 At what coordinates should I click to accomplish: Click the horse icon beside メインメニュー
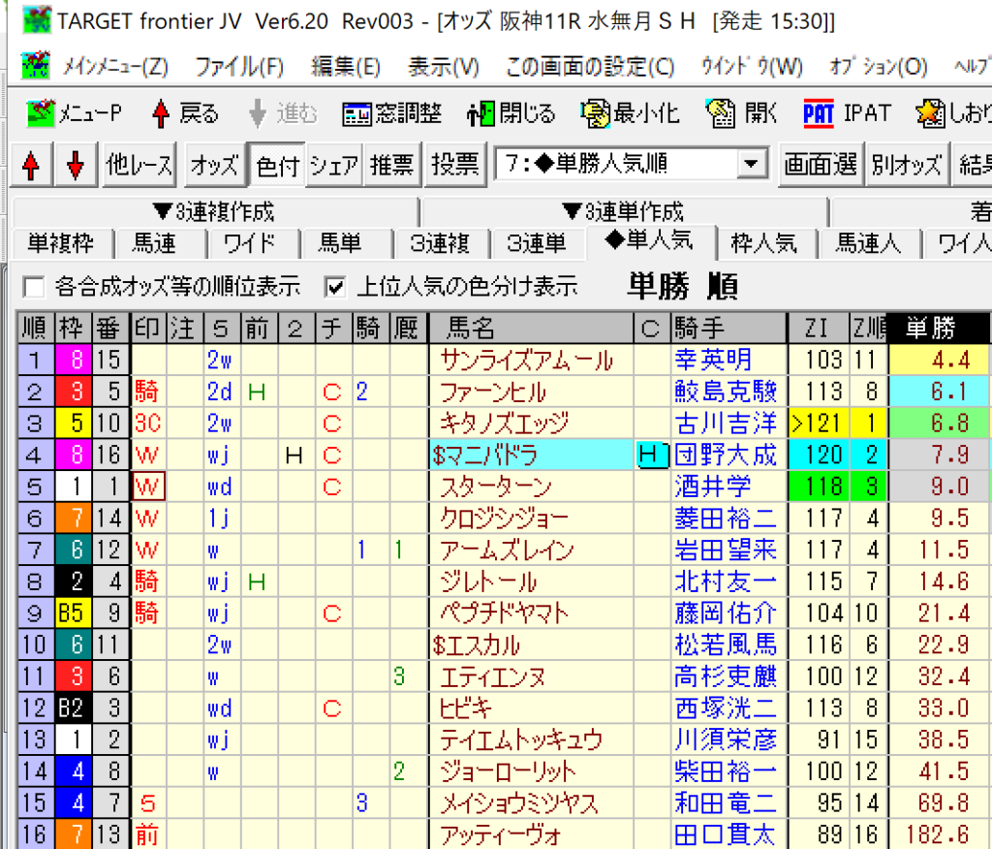pyautogui.click(x=36, y=65)
